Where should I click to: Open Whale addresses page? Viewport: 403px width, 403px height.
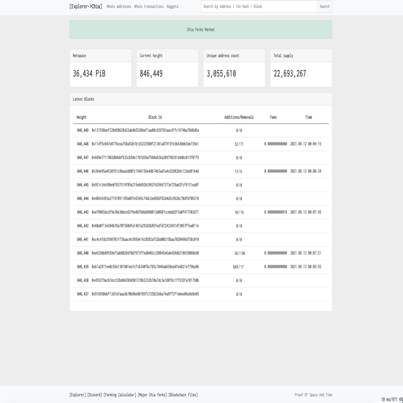(119, 6)
